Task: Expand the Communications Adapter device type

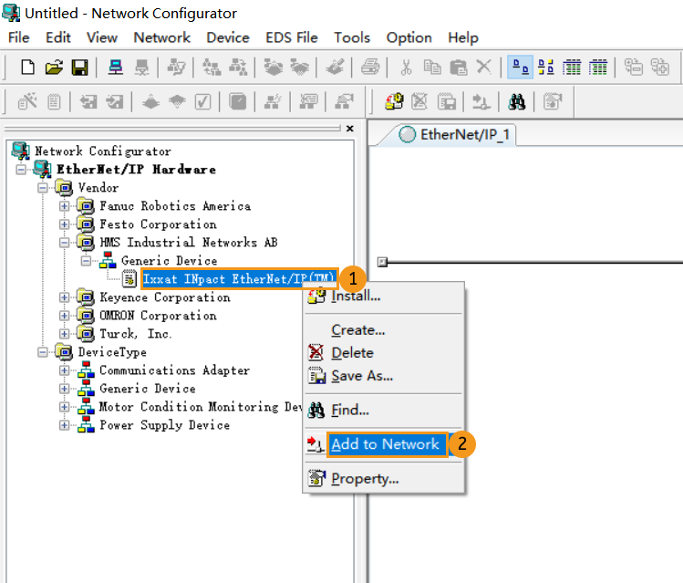Action: tap(65, 370)
